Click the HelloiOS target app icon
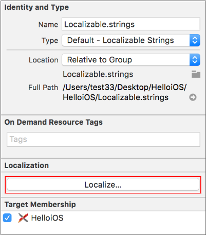The image size is (206, 235). (x=23, y=218)
